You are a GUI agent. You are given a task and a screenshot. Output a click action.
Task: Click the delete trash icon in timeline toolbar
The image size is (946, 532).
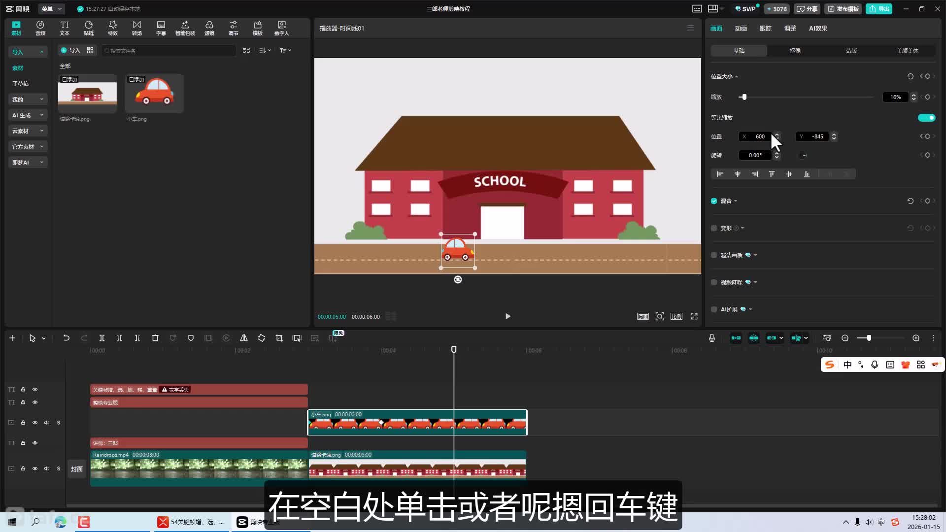[x=155, y=338]
